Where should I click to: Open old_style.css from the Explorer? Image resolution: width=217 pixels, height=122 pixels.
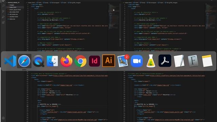click(x=14, y=14)
